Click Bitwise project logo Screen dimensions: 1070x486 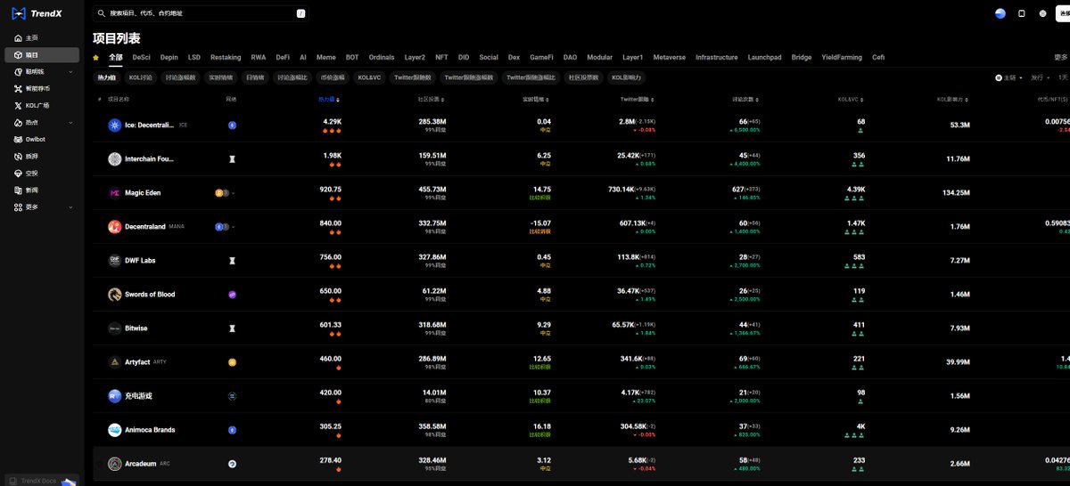(114, 328)
